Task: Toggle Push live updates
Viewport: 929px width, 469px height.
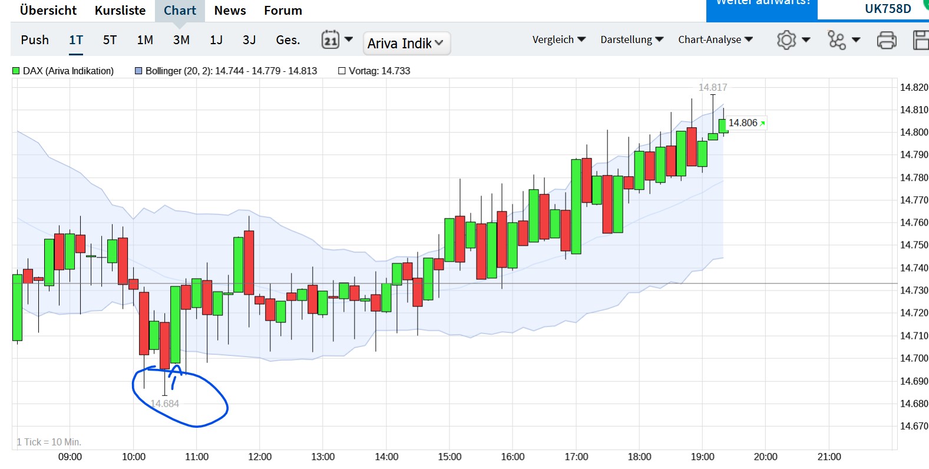Action: [x=35, y=40]
